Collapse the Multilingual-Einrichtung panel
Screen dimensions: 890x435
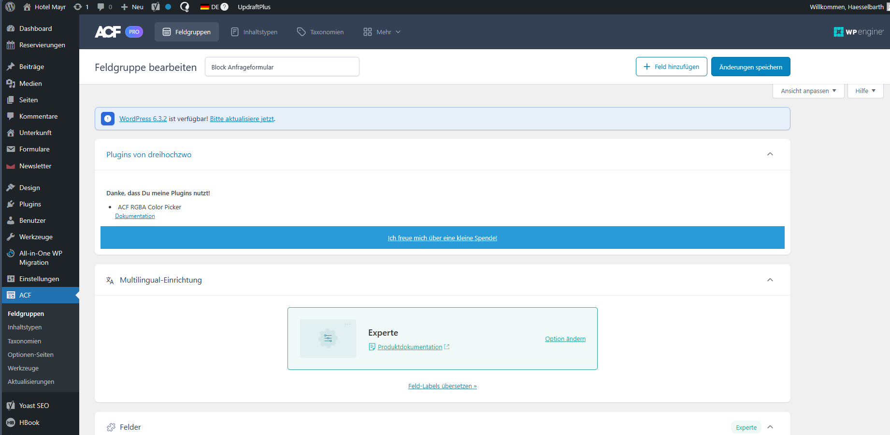[x=770, y=280]
